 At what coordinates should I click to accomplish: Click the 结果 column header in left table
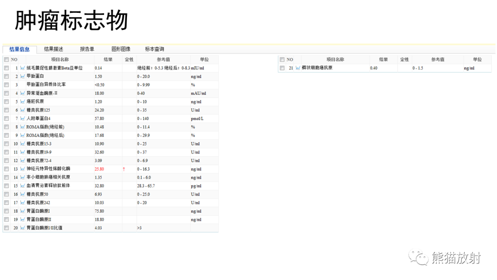coord(108,59)
